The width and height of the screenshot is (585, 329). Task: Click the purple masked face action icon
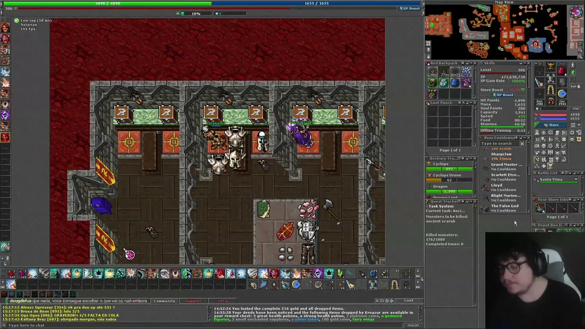318,274
